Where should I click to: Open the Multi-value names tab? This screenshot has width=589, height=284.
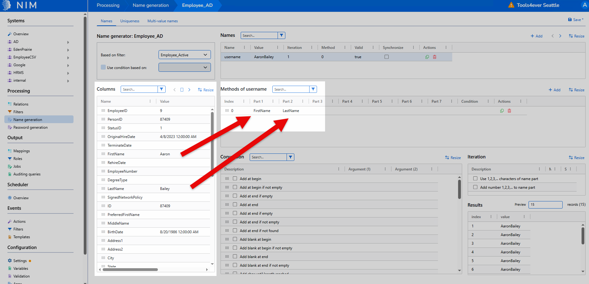click(163, 21)
